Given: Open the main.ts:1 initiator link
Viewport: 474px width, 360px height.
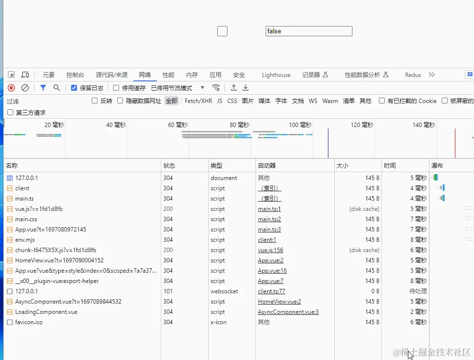Looking at the screenshot, I should coord(269,208).
